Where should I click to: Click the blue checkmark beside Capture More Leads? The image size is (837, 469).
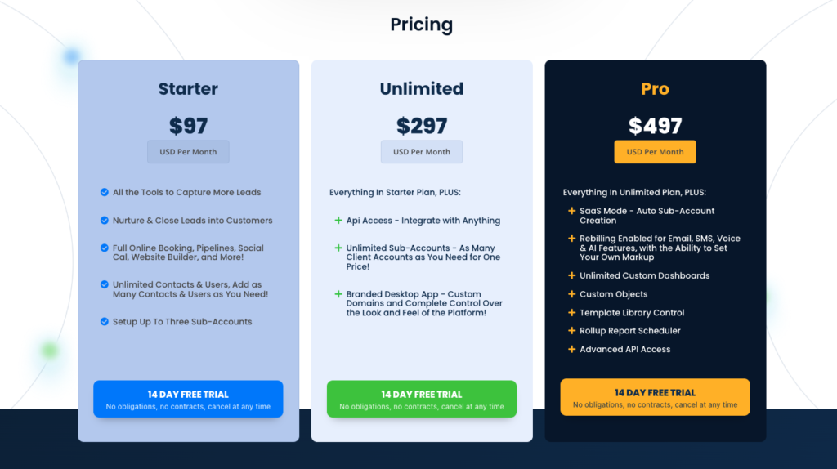pos(104,192)
